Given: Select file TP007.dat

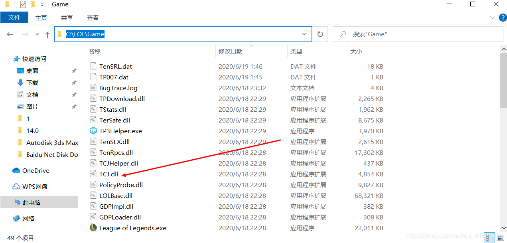Looking at the screenshot, I should [x=114, y=77].
